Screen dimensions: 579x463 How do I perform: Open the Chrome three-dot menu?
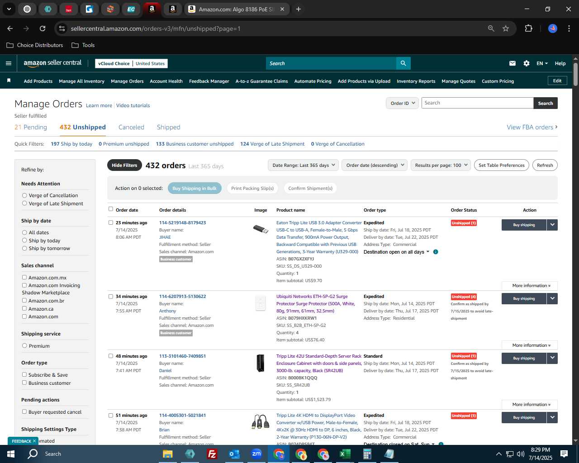tap(568, 28)
